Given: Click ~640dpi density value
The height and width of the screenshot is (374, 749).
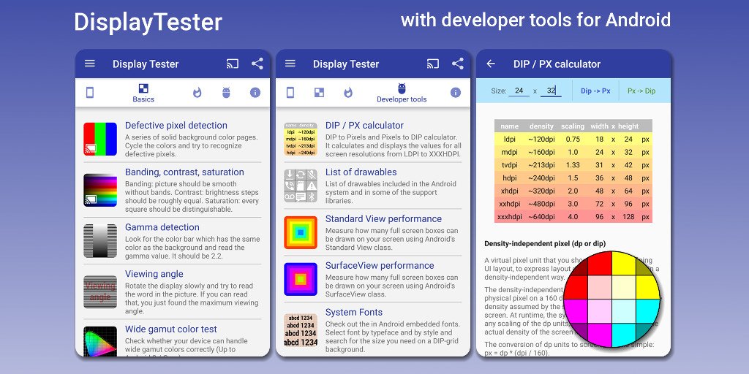Looking at the screenshot, I should (542, 216).
